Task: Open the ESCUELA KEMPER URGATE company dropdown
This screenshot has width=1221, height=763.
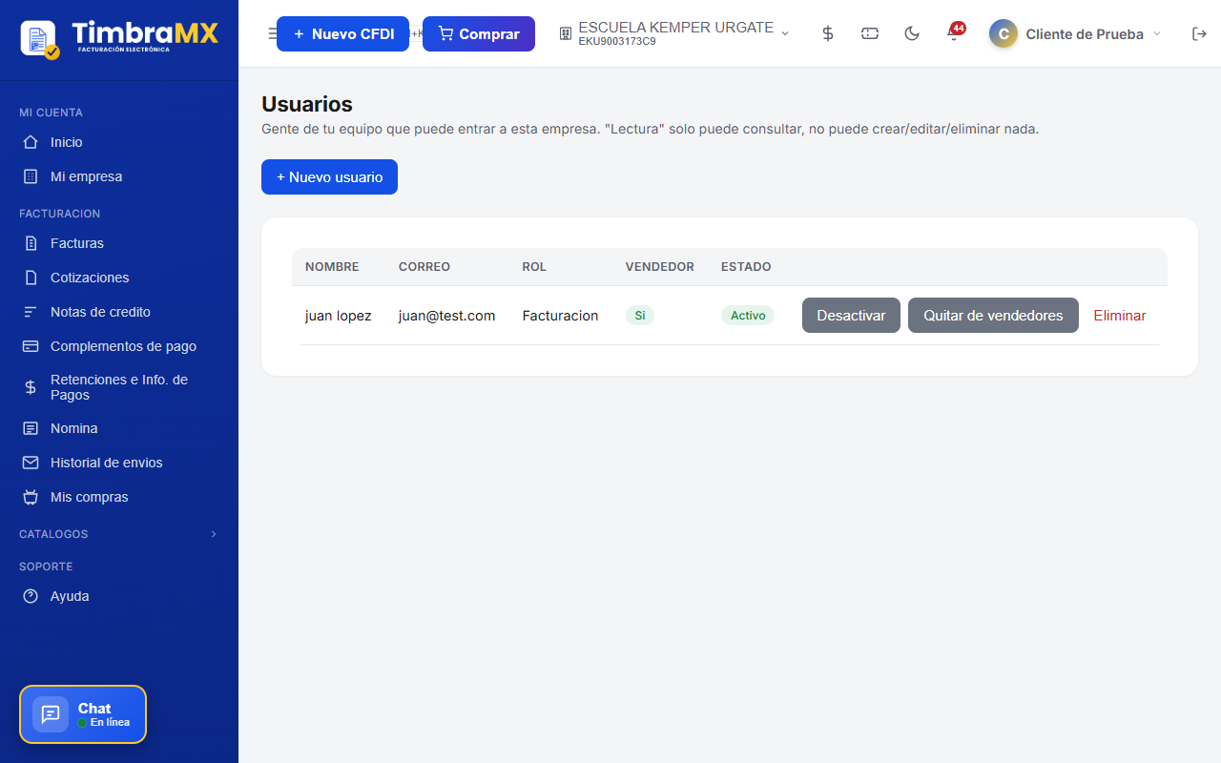Action: click(675, 33)
